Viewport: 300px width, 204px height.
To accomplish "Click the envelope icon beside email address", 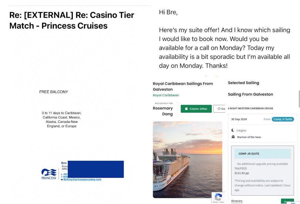I will pos(62,179).
